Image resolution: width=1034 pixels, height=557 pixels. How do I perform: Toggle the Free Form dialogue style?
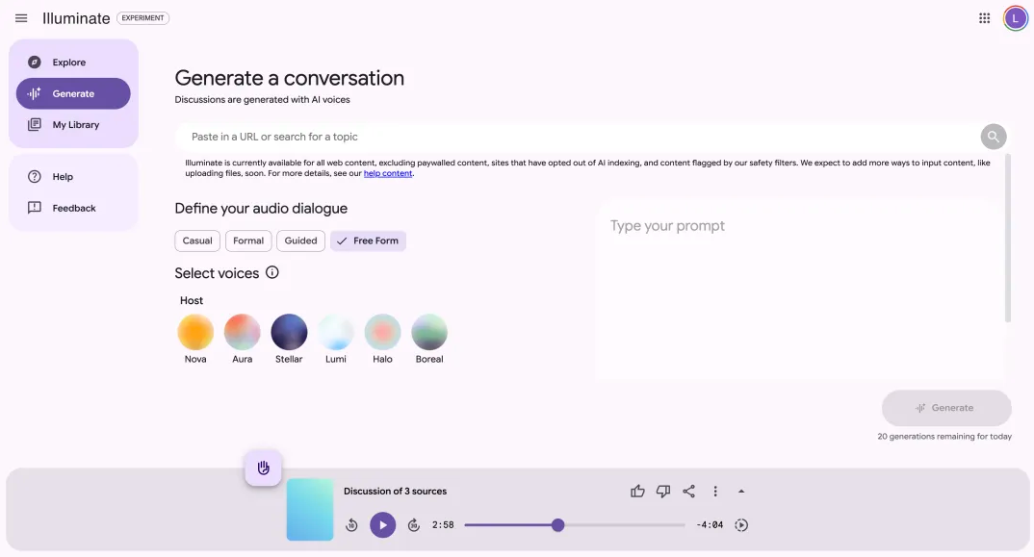[x=368, y=241]
